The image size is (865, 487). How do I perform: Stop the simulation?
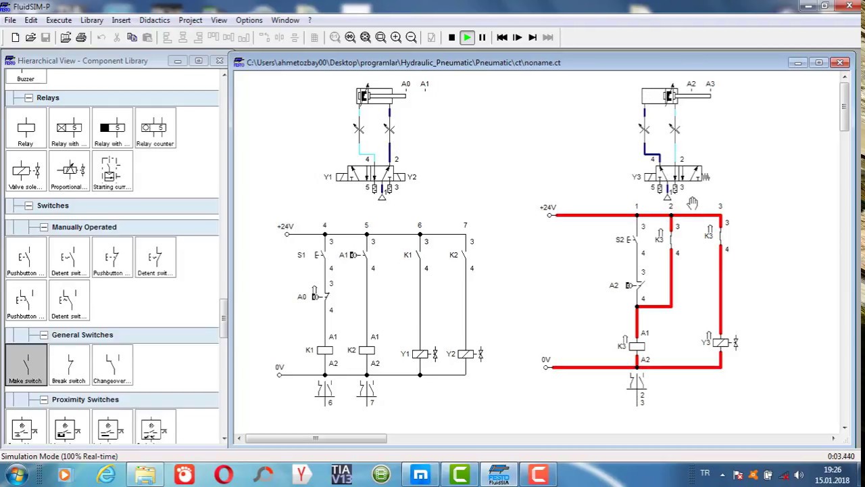pos(451,38)
